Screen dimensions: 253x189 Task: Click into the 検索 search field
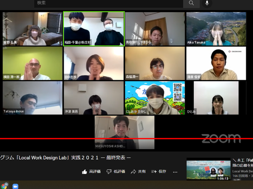pyautogui.click(x=109, y=3)
